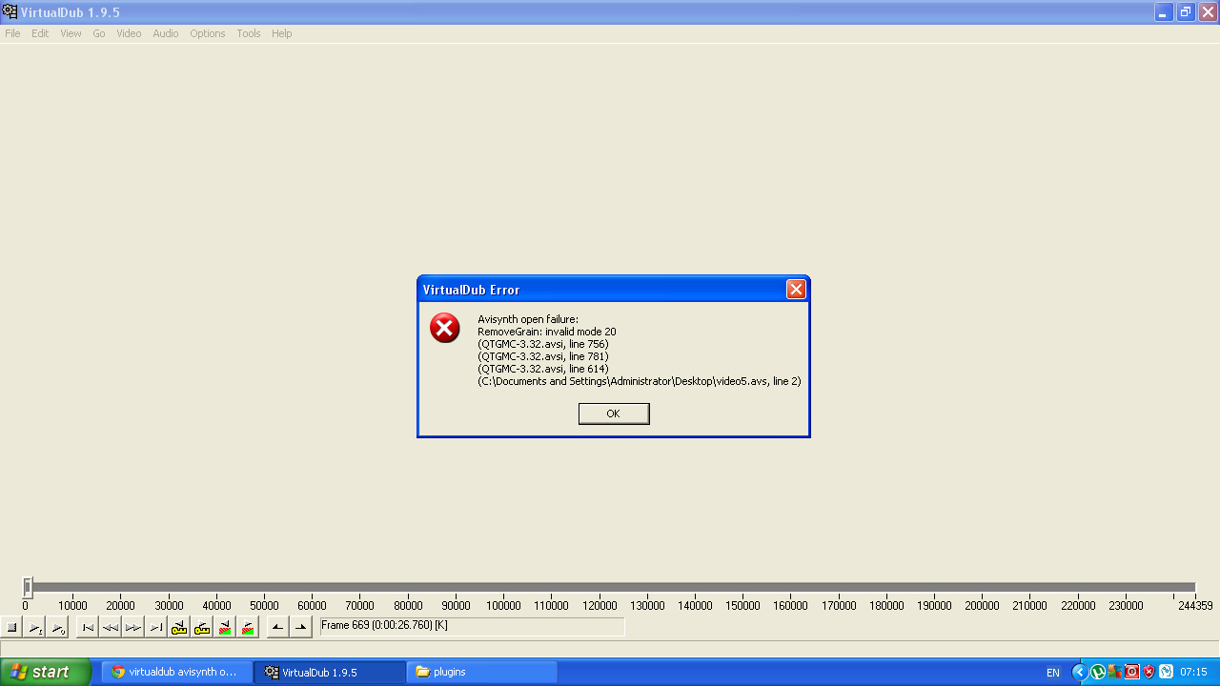Viewport: 1220px width, 686px height.
Task: Open the Help menu
Action: pos(281,33)
